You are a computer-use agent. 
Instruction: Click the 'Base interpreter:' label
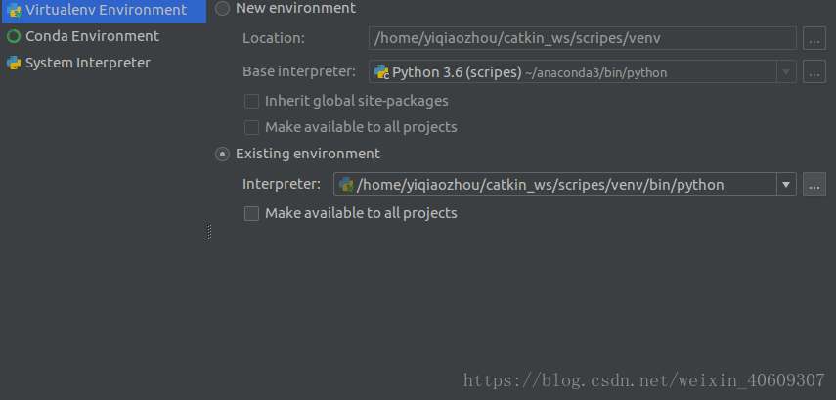pos(299,71)
